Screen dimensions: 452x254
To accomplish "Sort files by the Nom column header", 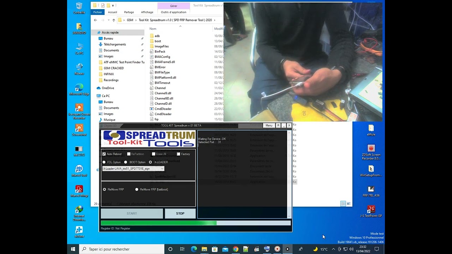I will pos(153,29).
